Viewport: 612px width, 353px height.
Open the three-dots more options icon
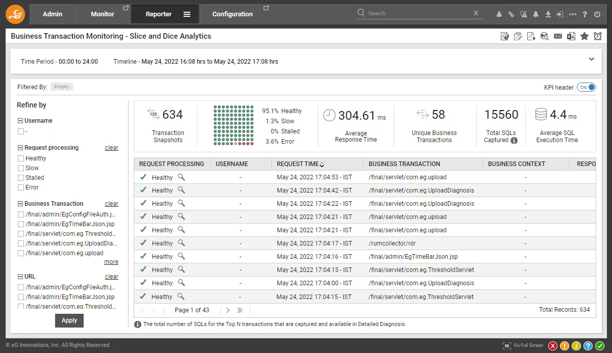tap(572, 15)
